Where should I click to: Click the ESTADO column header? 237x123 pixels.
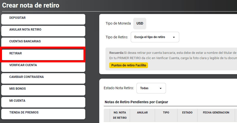pyautogui.click(x=187, y=115)
